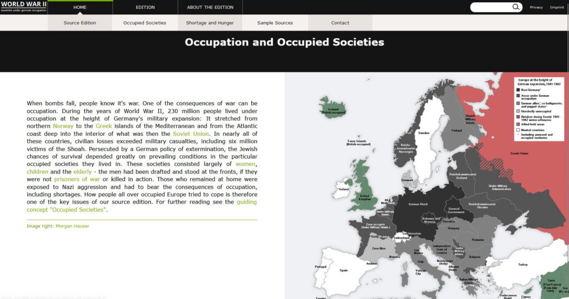Viewport: 569px width, 299px height.
Task: Open the Contact tab
Action: click(x=340, y=23)
